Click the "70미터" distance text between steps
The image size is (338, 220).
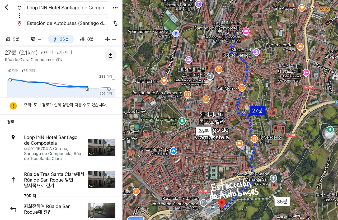30,196
